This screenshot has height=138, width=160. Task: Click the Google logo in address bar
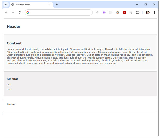28,12
